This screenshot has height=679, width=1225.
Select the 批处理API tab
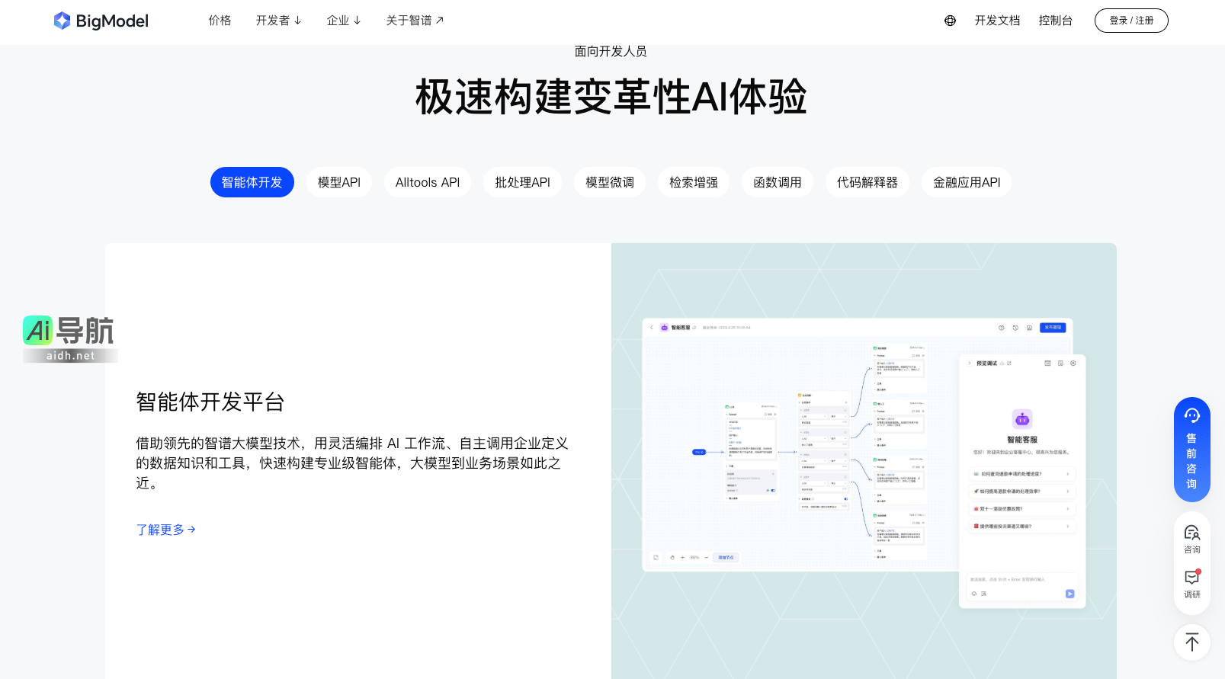[x=522, y=182]
